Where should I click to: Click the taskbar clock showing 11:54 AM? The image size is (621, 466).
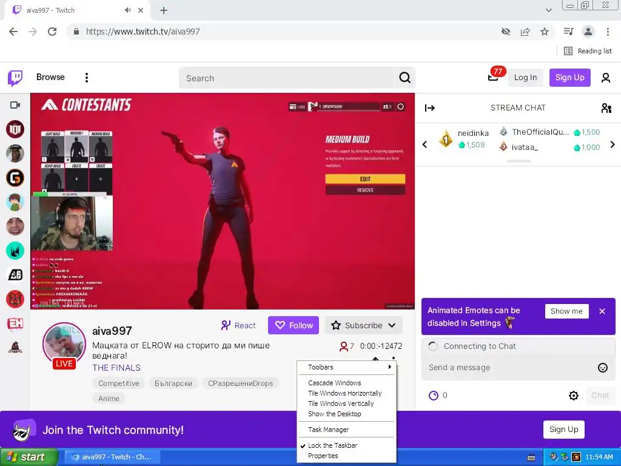[599, 458]
